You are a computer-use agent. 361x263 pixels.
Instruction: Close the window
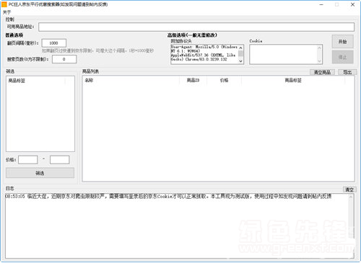[352, 4]
